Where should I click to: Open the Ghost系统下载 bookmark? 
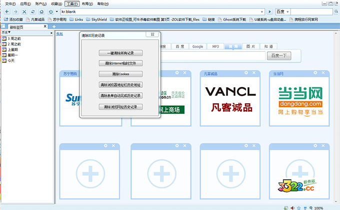[232, 19]
